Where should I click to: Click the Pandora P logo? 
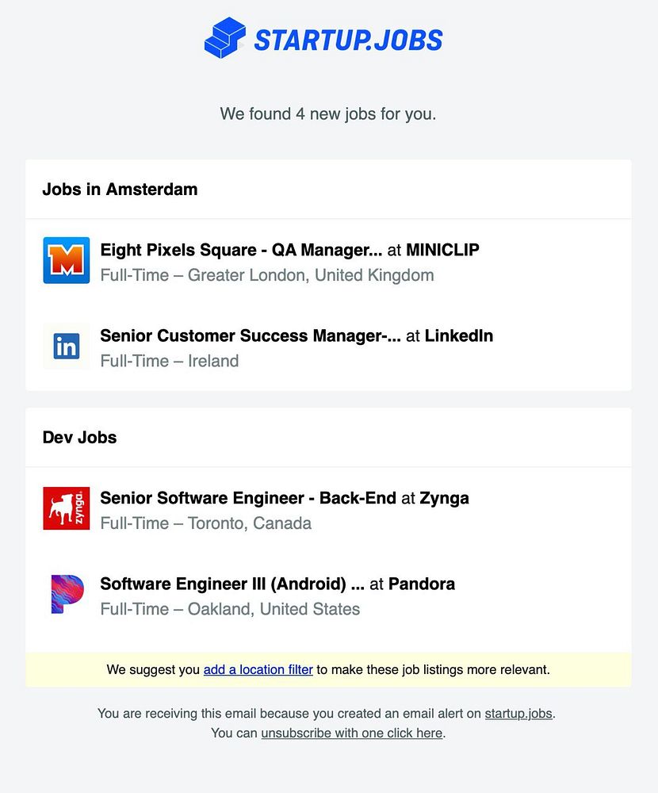67,594
